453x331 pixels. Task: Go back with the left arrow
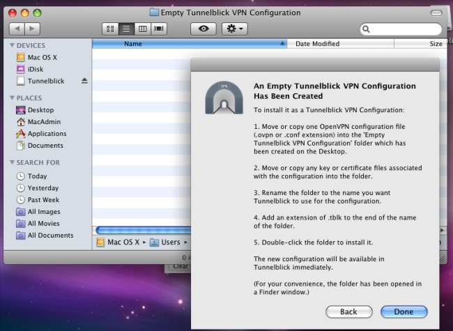tap(17, 29)
